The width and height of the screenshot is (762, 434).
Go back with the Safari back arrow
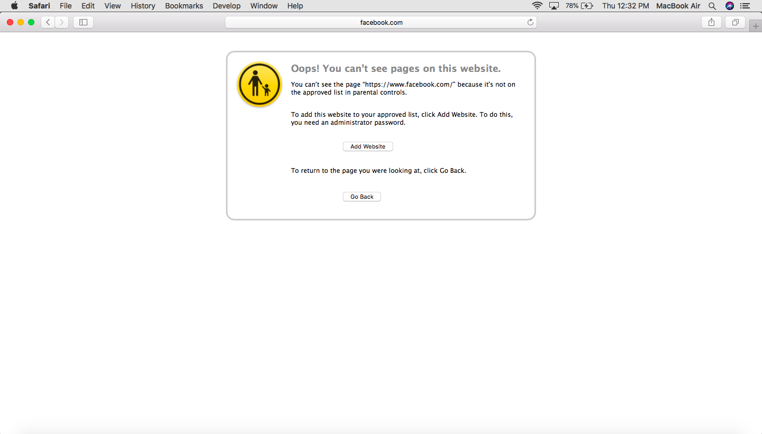48,22
